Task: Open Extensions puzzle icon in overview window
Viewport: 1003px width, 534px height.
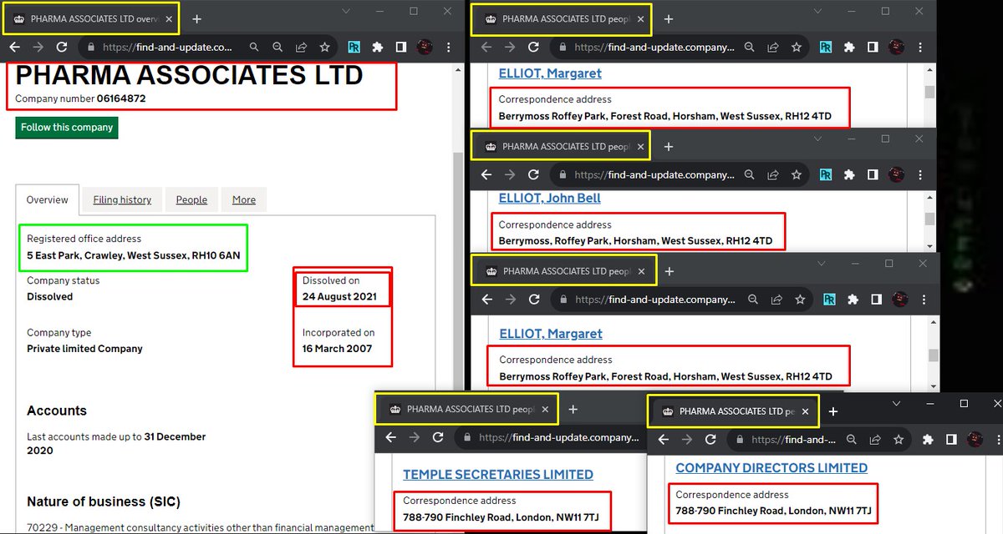Action: pyautogui.click(x=378, y=48)
